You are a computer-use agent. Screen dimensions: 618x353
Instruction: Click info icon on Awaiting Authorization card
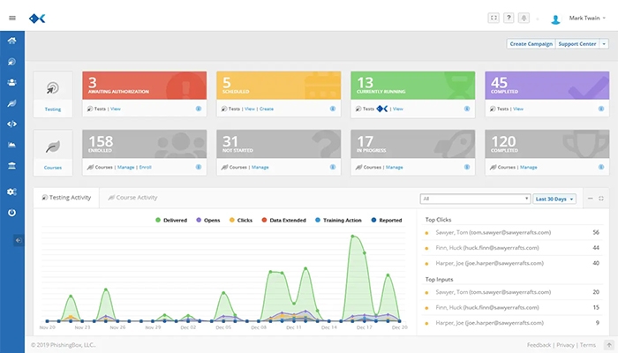point(199,109)
